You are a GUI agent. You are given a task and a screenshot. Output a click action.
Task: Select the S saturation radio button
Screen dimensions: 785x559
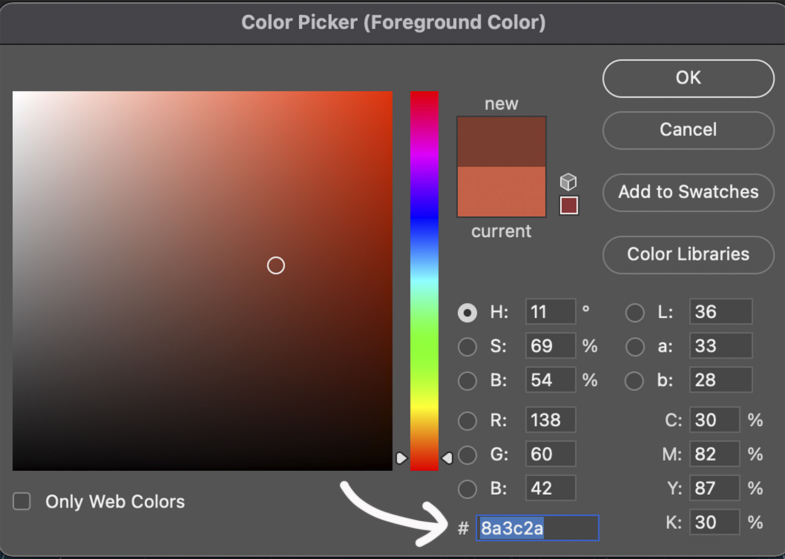(x=467, y=347)
